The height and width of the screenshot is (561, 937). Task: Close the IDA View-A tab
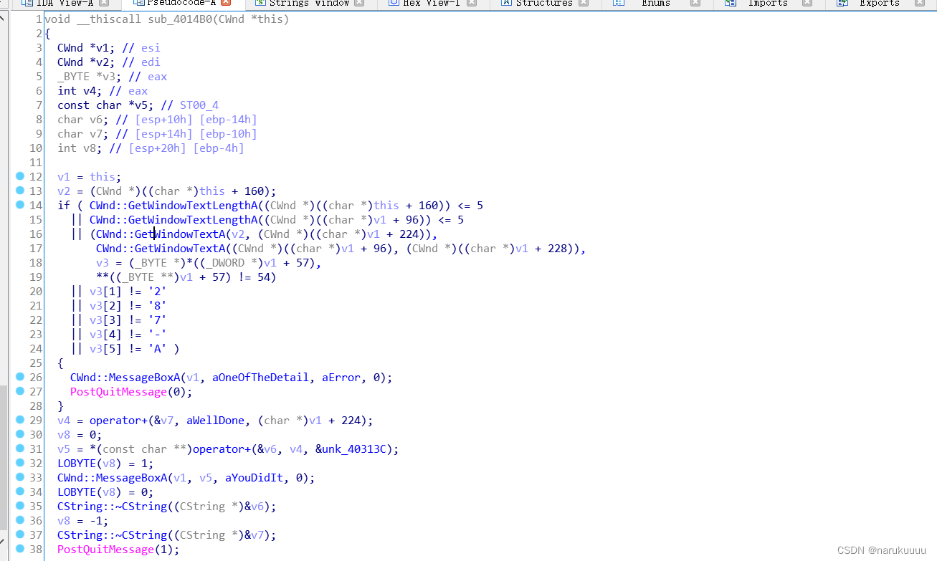104,3
